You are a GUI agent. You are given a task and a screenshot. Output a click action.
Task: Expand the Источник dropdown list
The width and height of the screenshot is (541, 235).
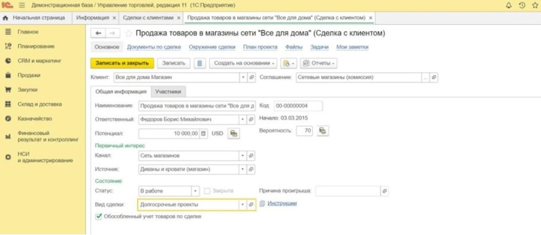click(244, 169)
